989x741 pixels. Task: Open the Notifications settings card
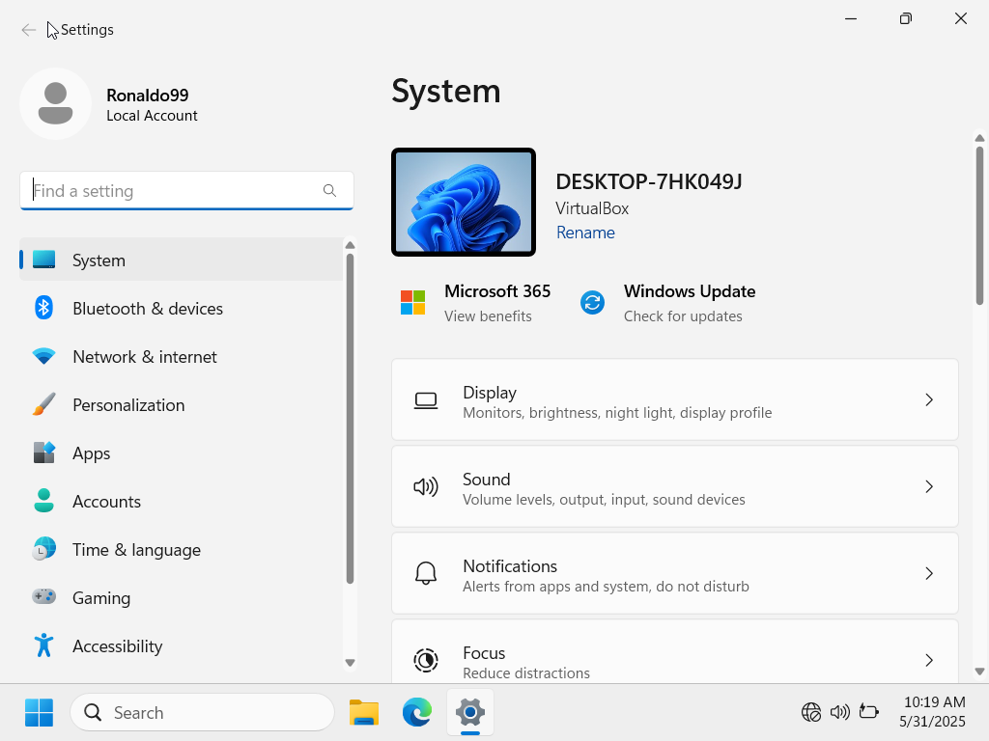(675, 573)
